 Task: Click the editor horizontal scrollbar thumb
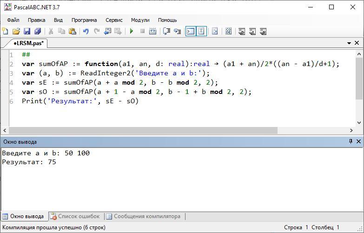click(x=143, y=131)
